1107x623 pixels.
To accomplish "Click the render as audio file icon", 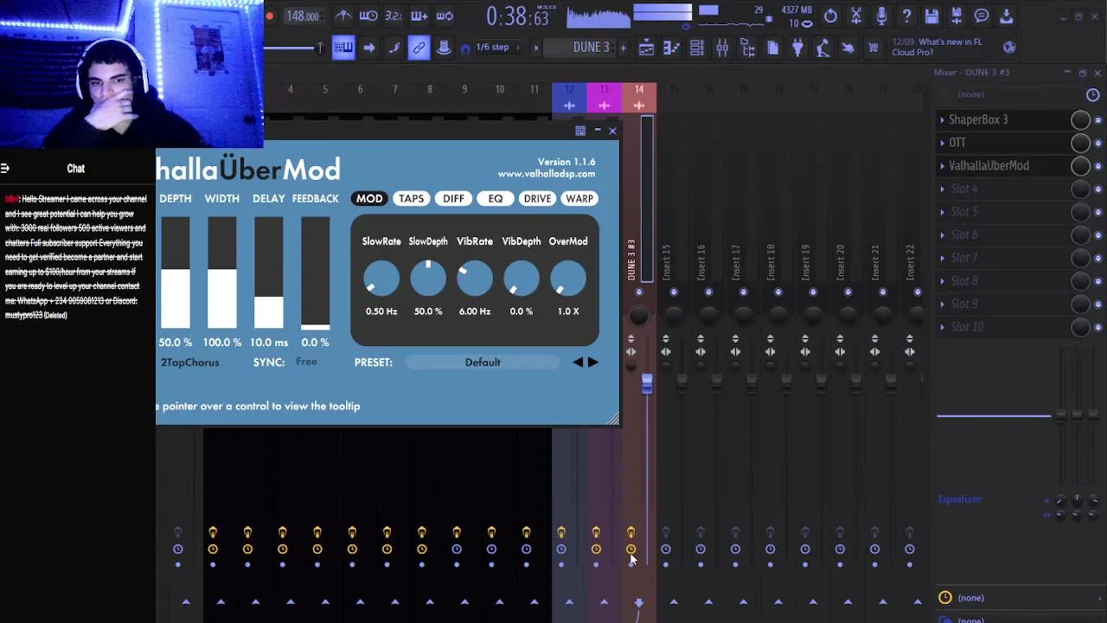I will [957, 16].
